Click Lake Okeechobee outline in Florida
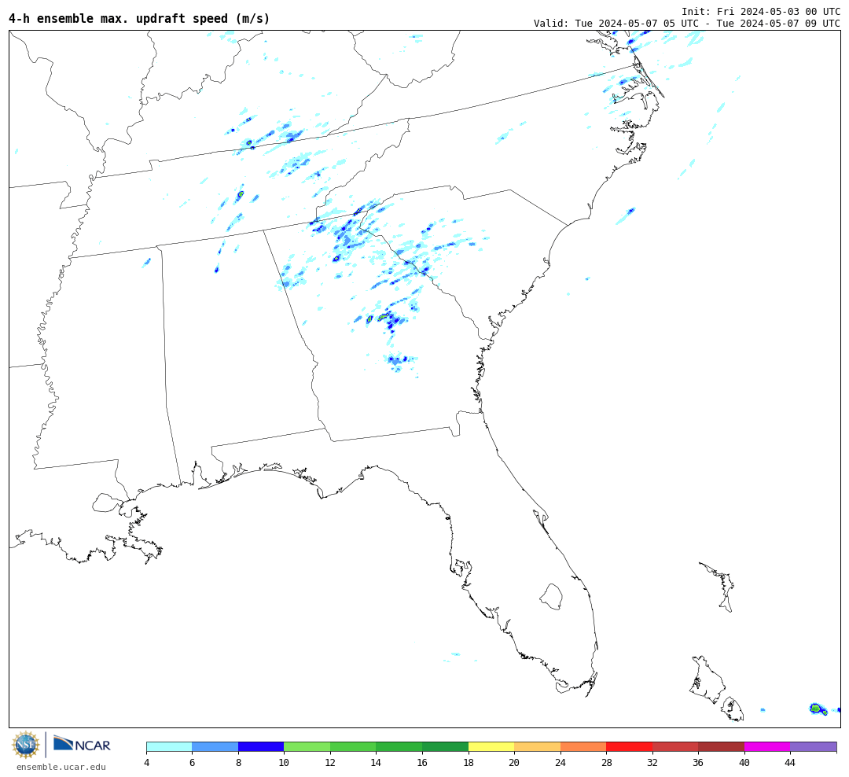The height and width of the screenshot is (777, 849). tap(551, 596)
